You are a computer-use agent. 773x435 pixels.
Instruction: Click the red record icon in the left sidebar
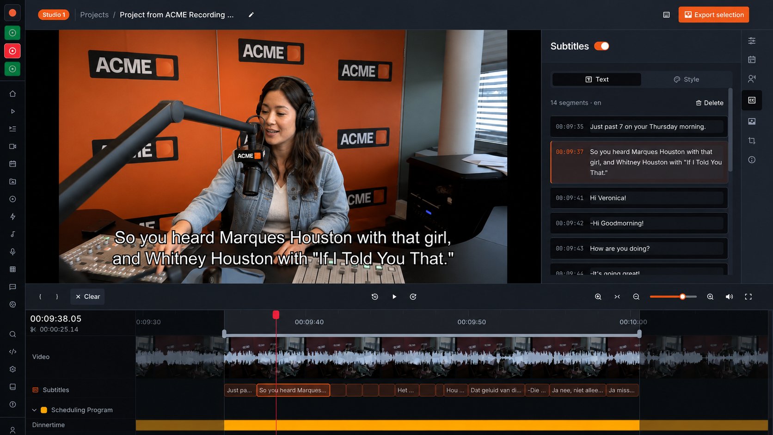(12, 51)
